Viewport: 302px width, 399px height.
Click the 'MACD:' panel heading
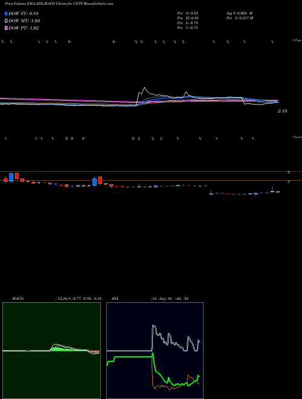click(18, 299)
